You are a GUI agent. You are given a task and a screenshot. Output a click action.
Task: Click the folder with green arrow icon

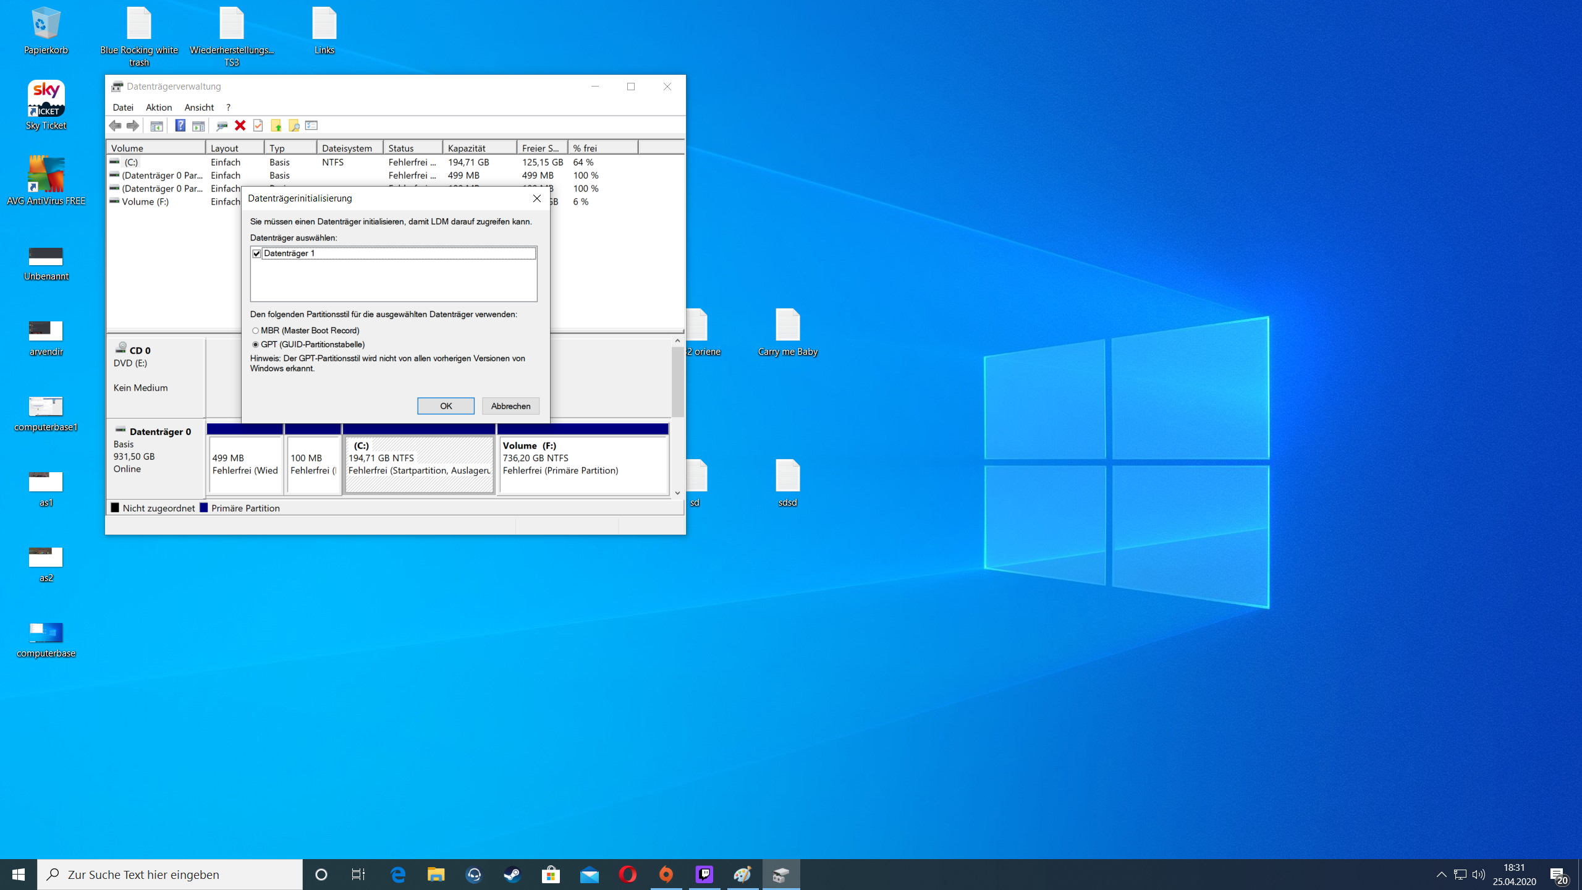276,125
